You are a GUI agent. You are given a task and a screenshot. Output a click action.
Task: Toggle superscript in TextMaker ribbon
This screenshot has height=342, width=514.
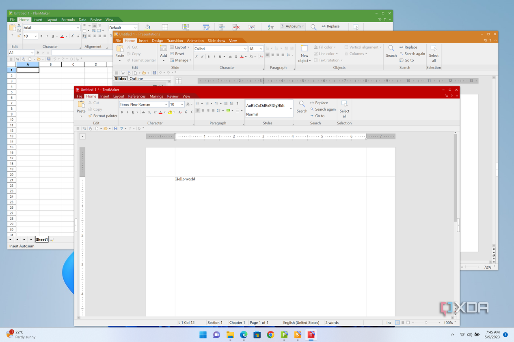pos(155,112)
